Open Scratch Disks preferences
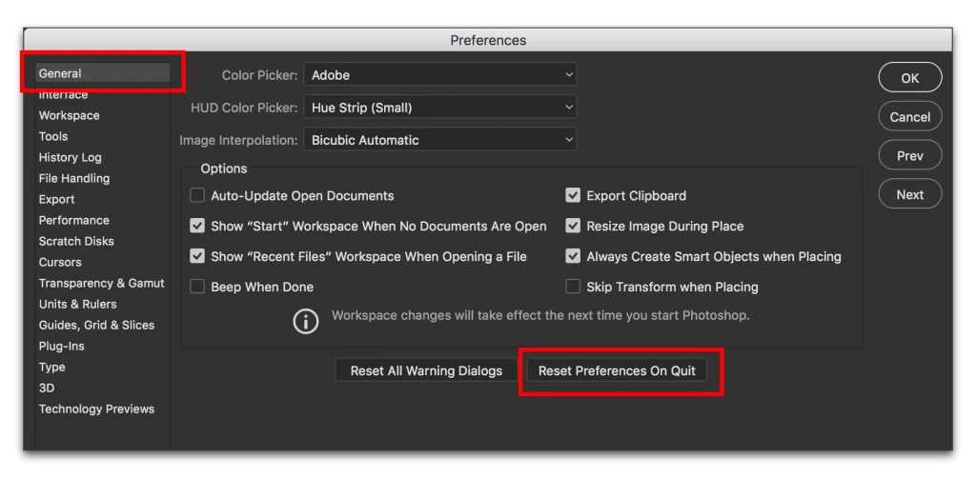976x478 pixels. pyautogui.click(x=76, y=241)
